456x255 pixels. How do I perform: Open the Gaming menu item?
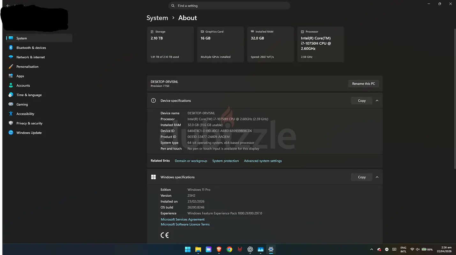[x=22, y=105]
